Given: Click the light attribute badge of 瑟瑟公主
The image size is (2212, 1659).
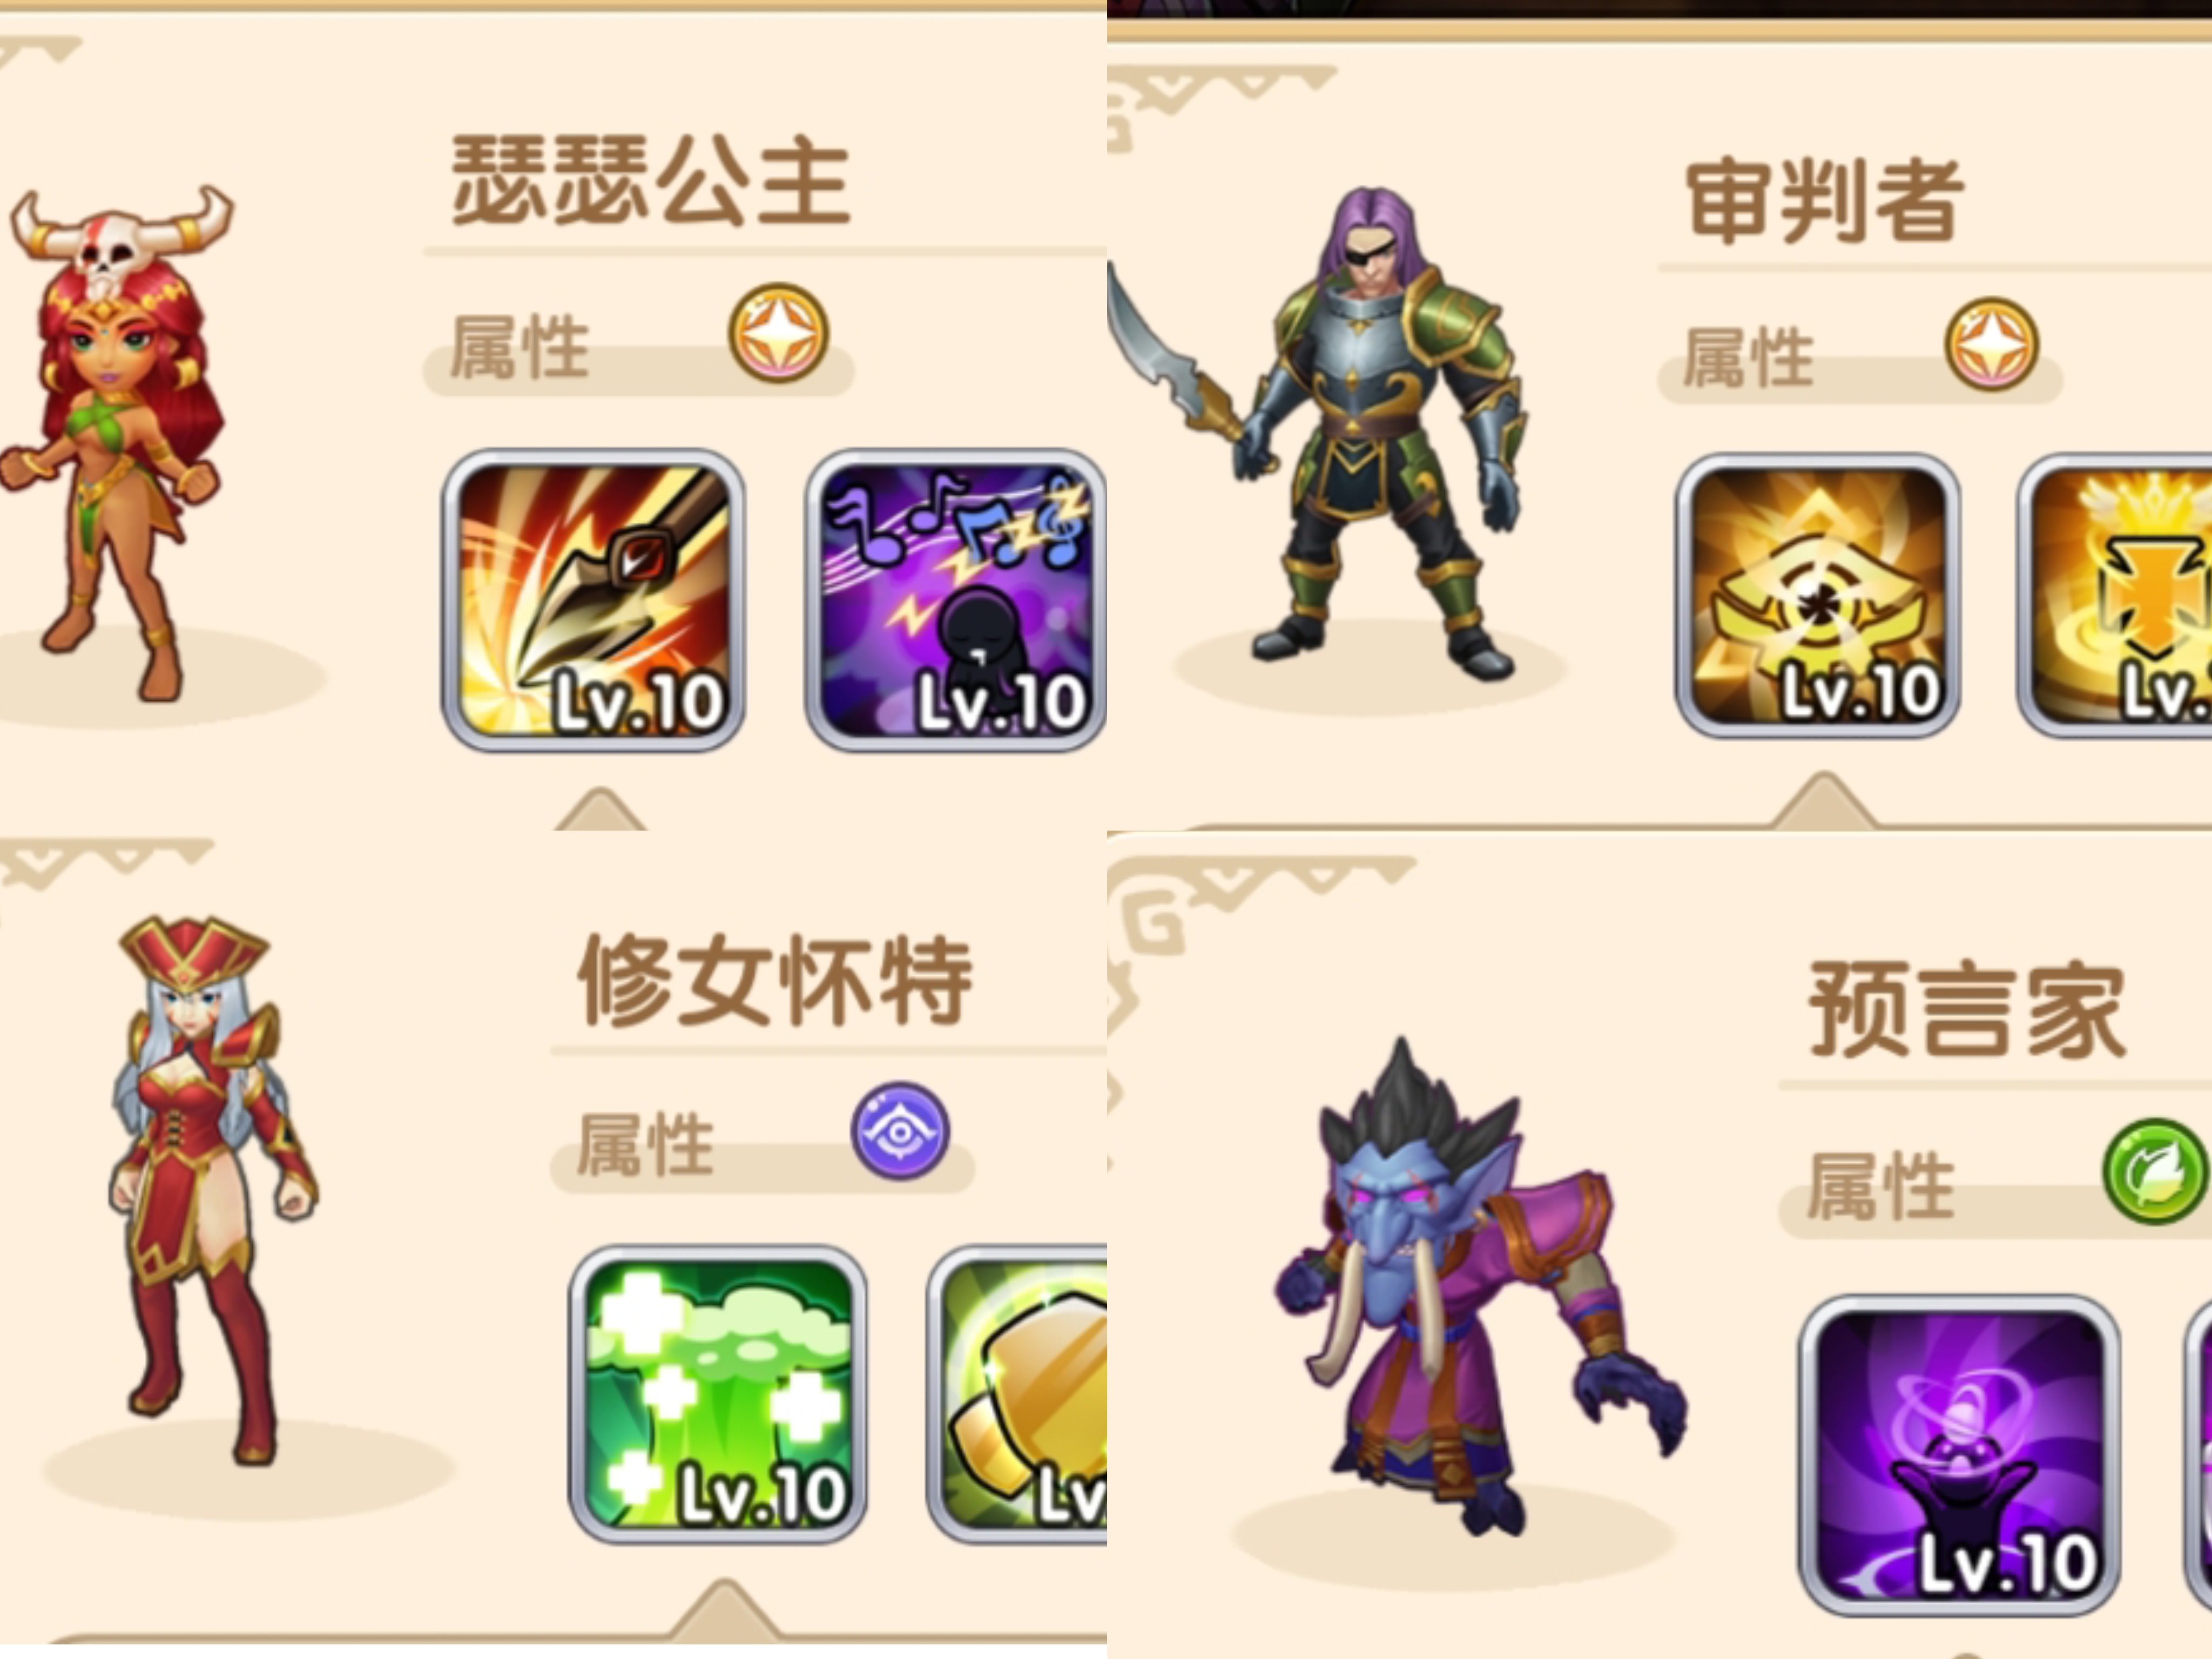Looking at the screenshot, I should pyautogui.click(x=778, y=333).
